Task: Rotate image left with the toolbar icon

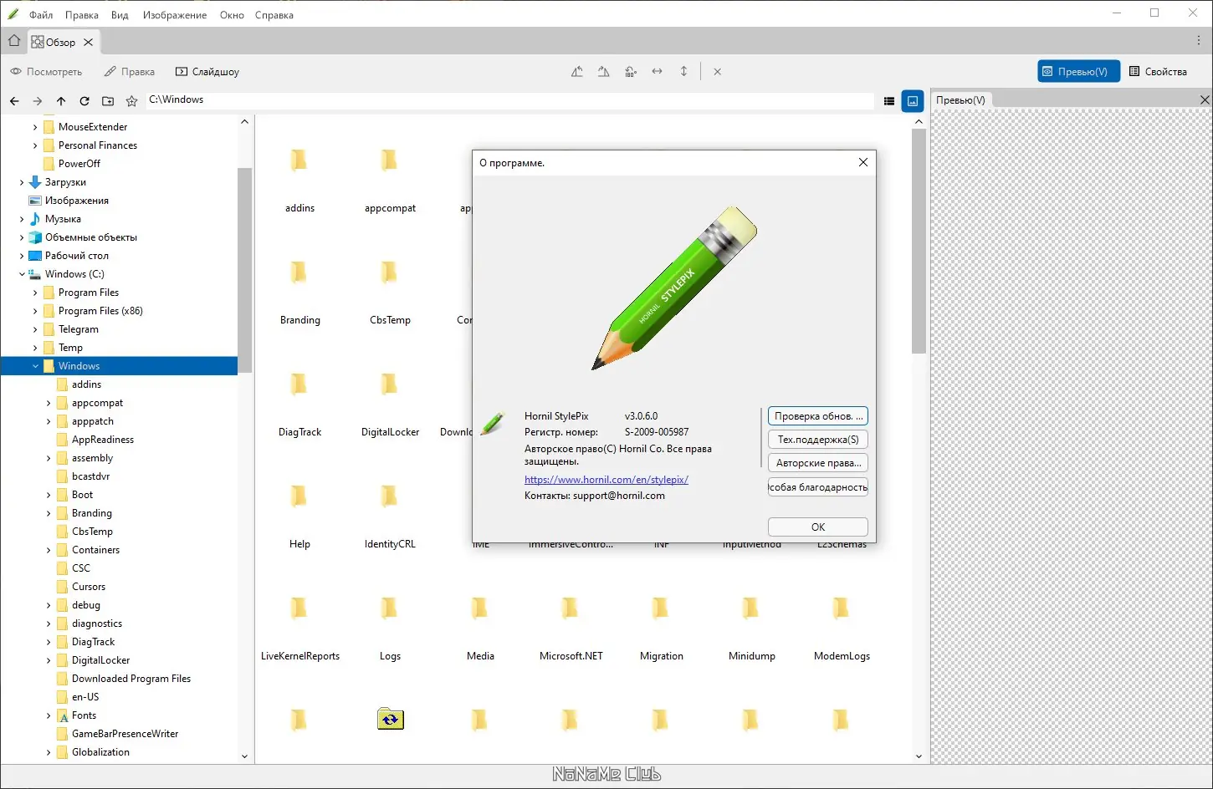Action: click(x=577, y=72)
